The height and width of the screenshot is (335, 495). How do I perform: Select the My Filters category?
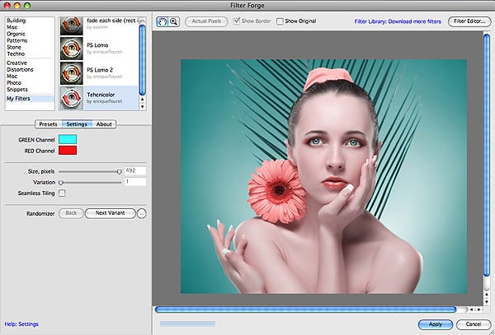[x=30, y=99]
